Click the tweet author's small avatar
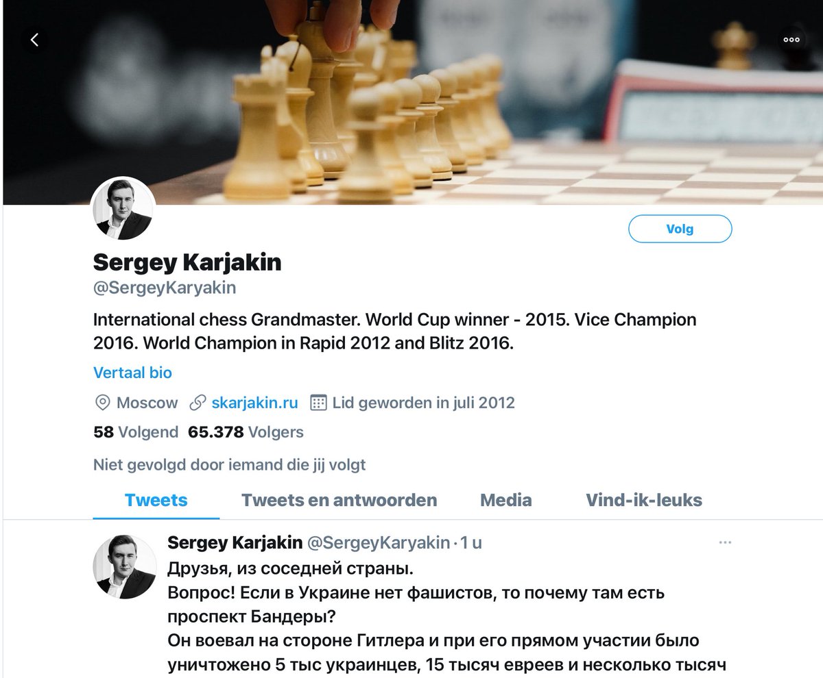Viewport: 823px width, 678px height. coord(123,566)
